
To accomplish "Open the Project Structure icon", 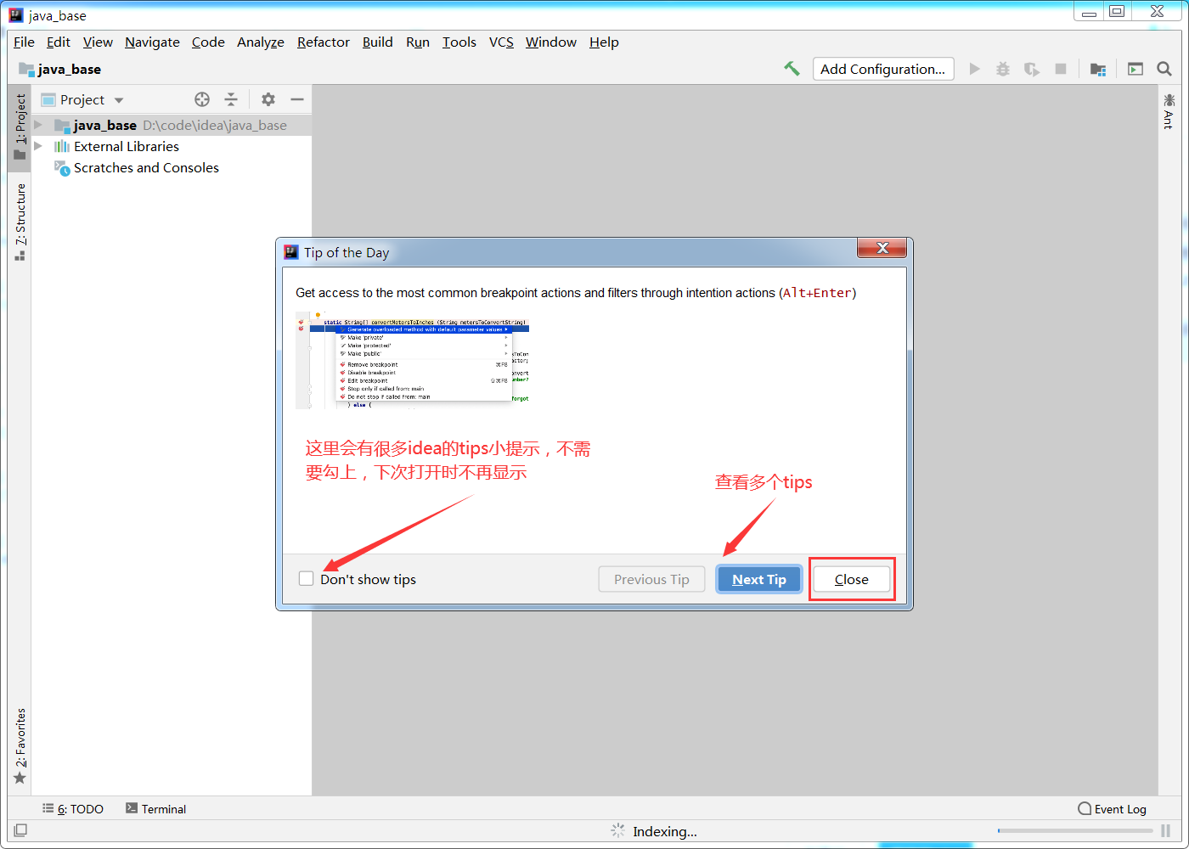I will point(1098,69).
